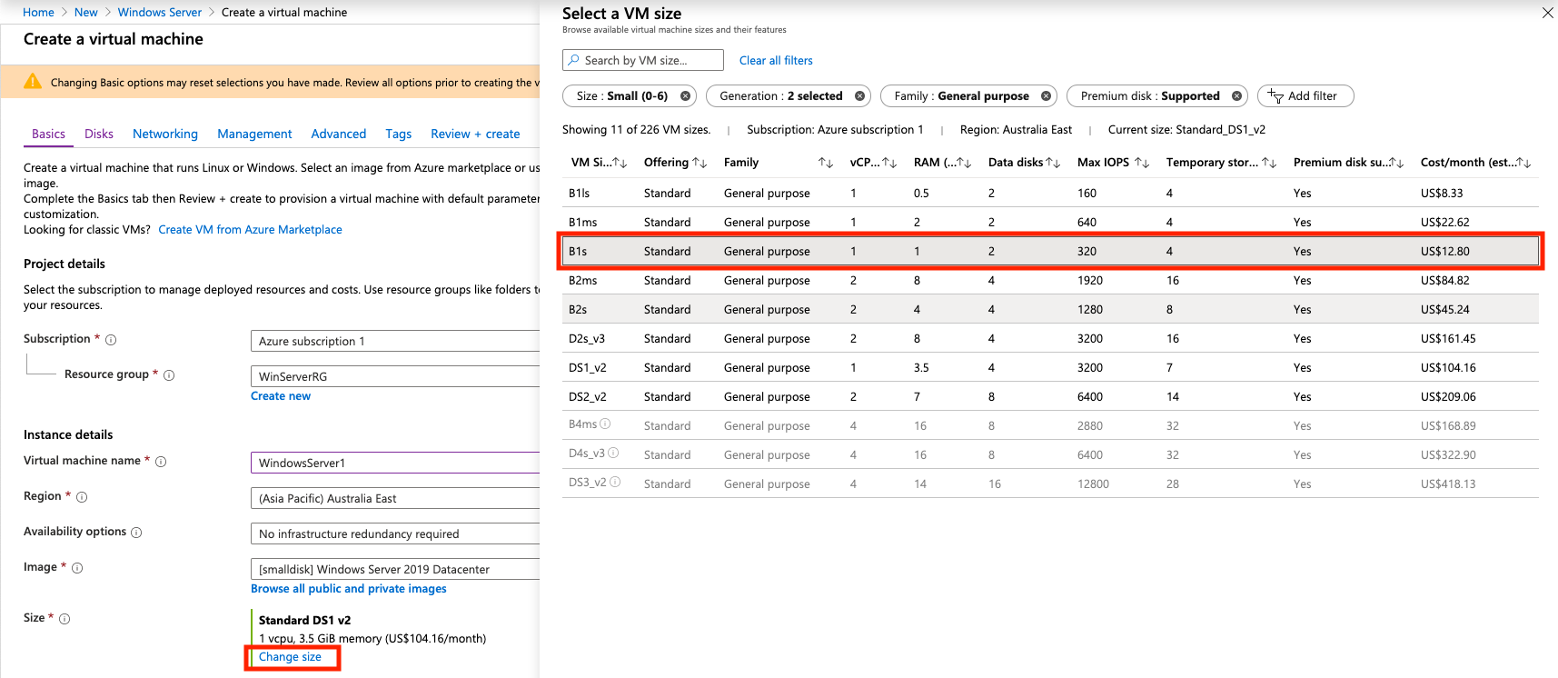This screenshot has width=1558, height=678.
Task: Open the Region dropdown
Action: [395, 499]
